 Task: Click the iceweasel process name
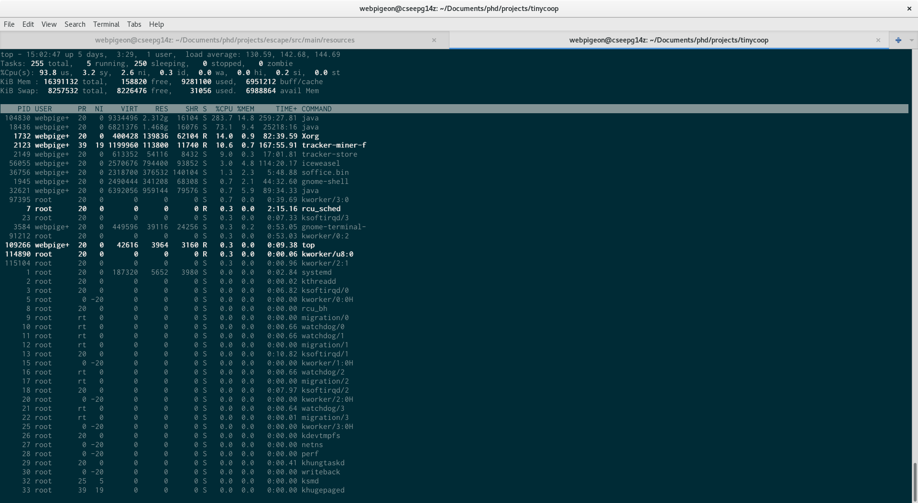[321, 163]
